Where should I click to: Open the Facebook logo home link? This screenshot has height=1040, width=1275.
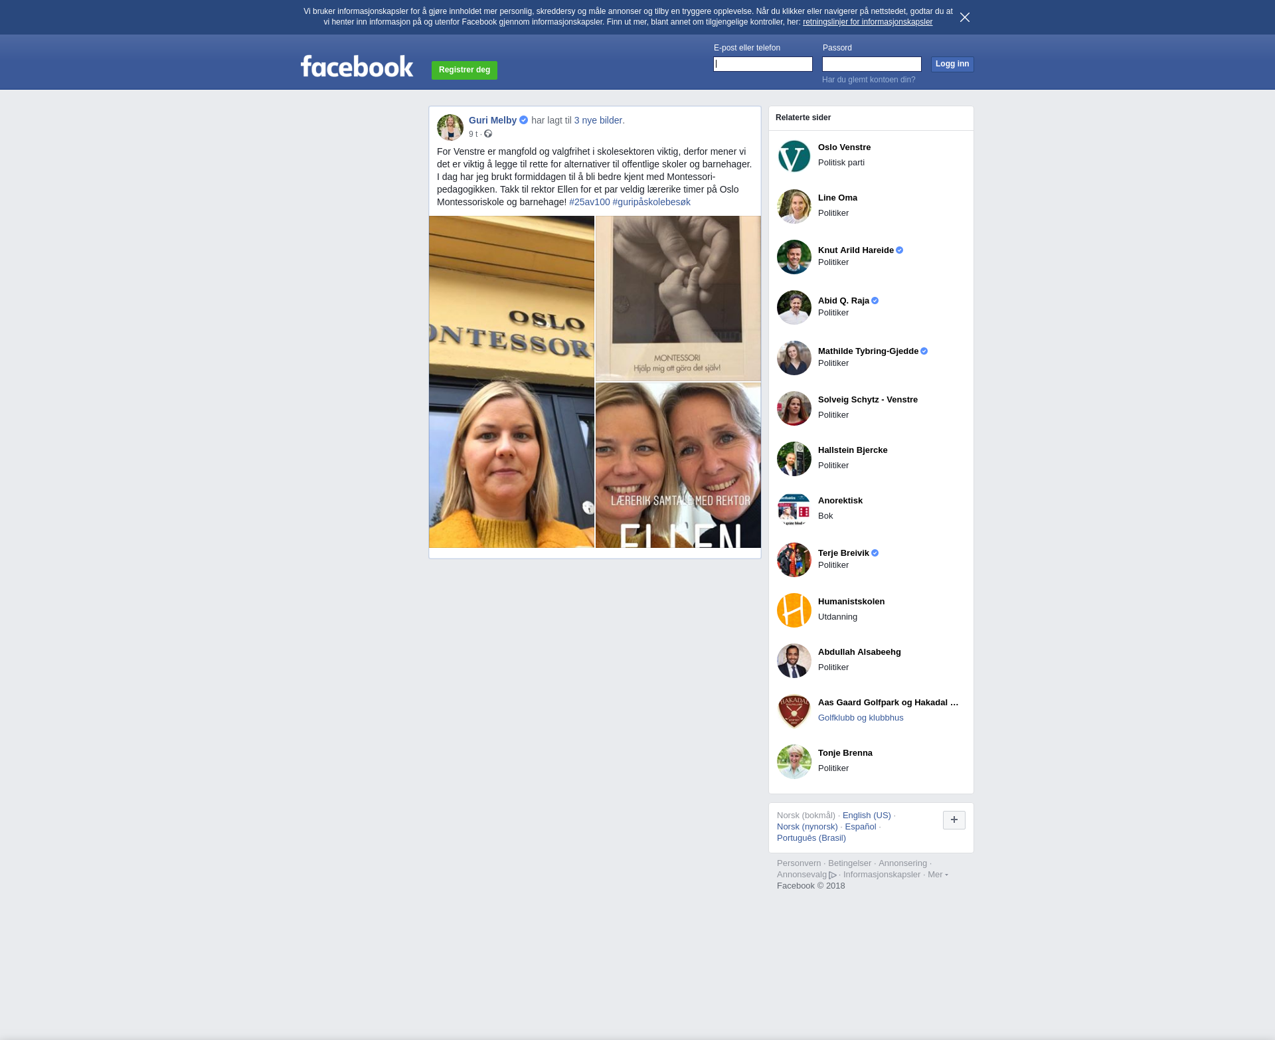click(x=357, y=66)
